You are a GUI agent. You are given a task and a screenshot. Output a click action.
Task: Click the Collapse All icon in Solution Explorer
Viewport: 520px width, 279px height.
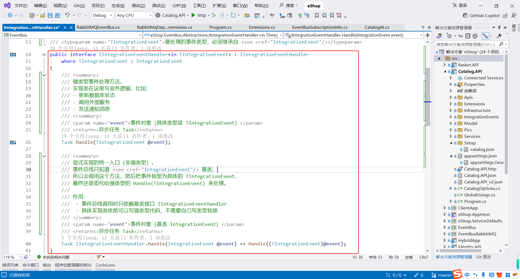(467, 36)
